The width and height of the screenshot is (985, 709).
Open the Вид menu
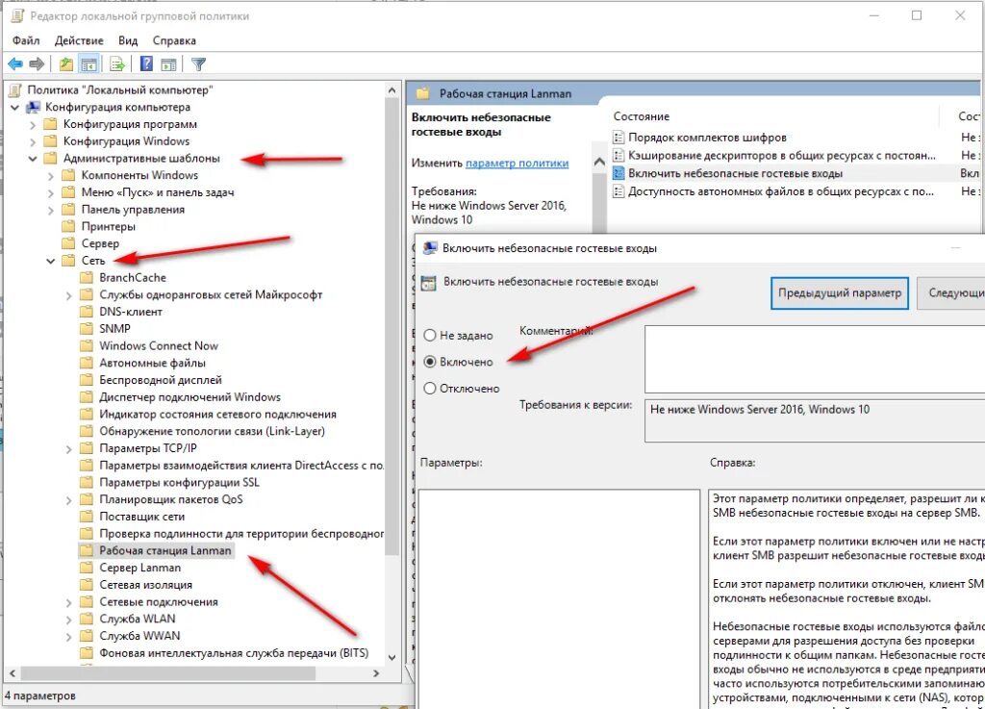128,40
